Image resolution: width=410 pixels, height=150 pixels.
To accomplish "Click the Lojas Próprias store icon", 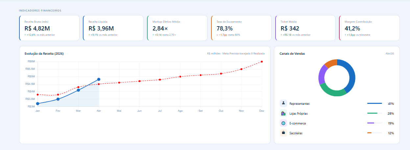I will point(283,113).
